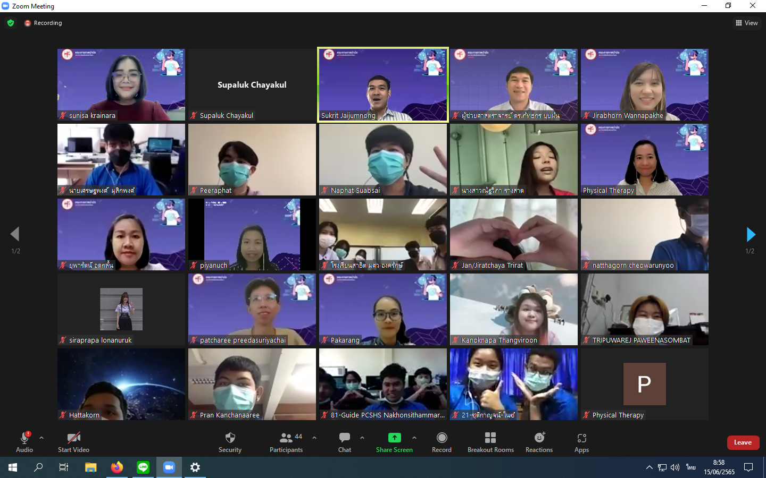This screenshot has height=478, width=766.
Task: Expand the arrow next to Participants
Action: (x=314, y=438)
